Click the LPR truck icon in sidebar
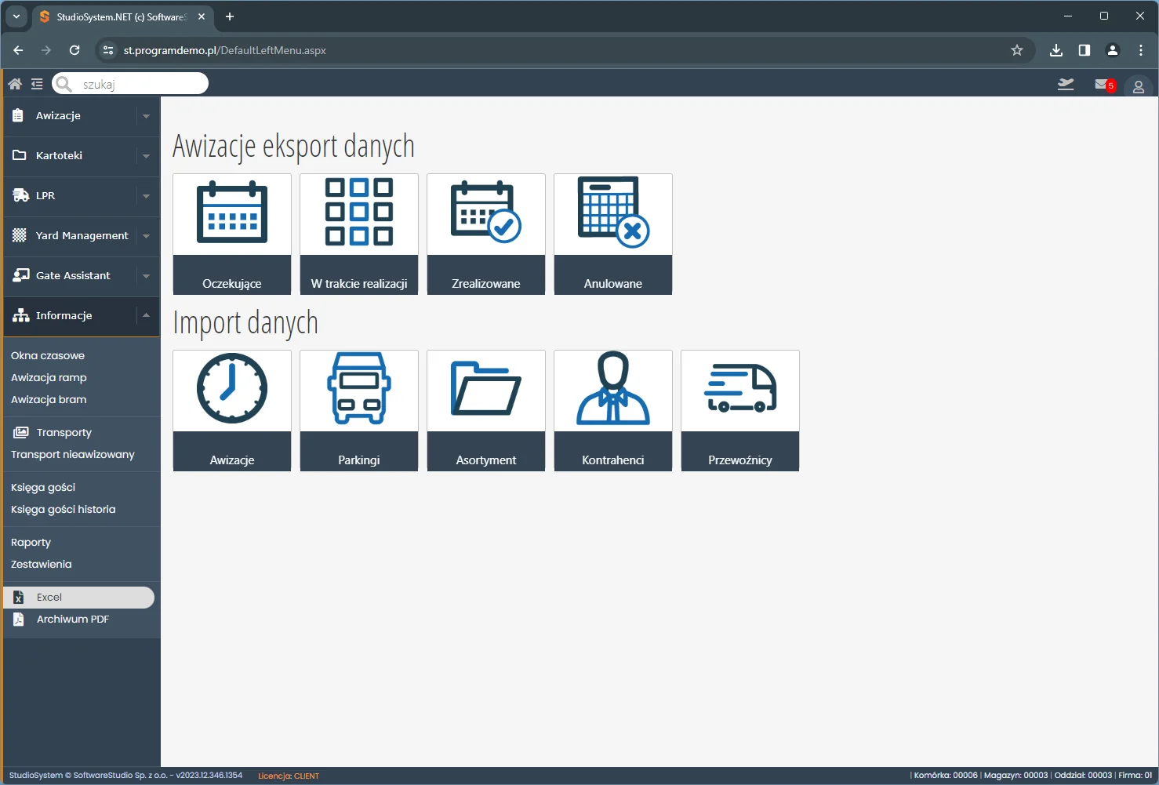The image size is (1159, 785). click(21, 195)
